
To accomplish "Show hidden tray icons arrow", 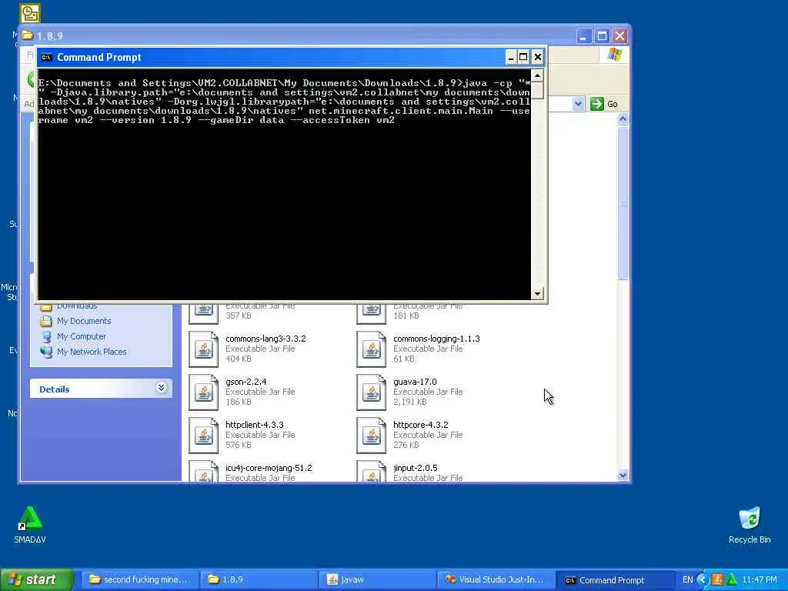I will point(702,579).
